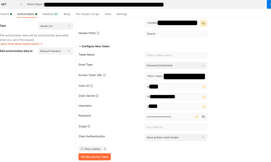Click the warning triangle in the Password field
The height and width of the screenshot is (162, 271).
click(x=197, y=117)
